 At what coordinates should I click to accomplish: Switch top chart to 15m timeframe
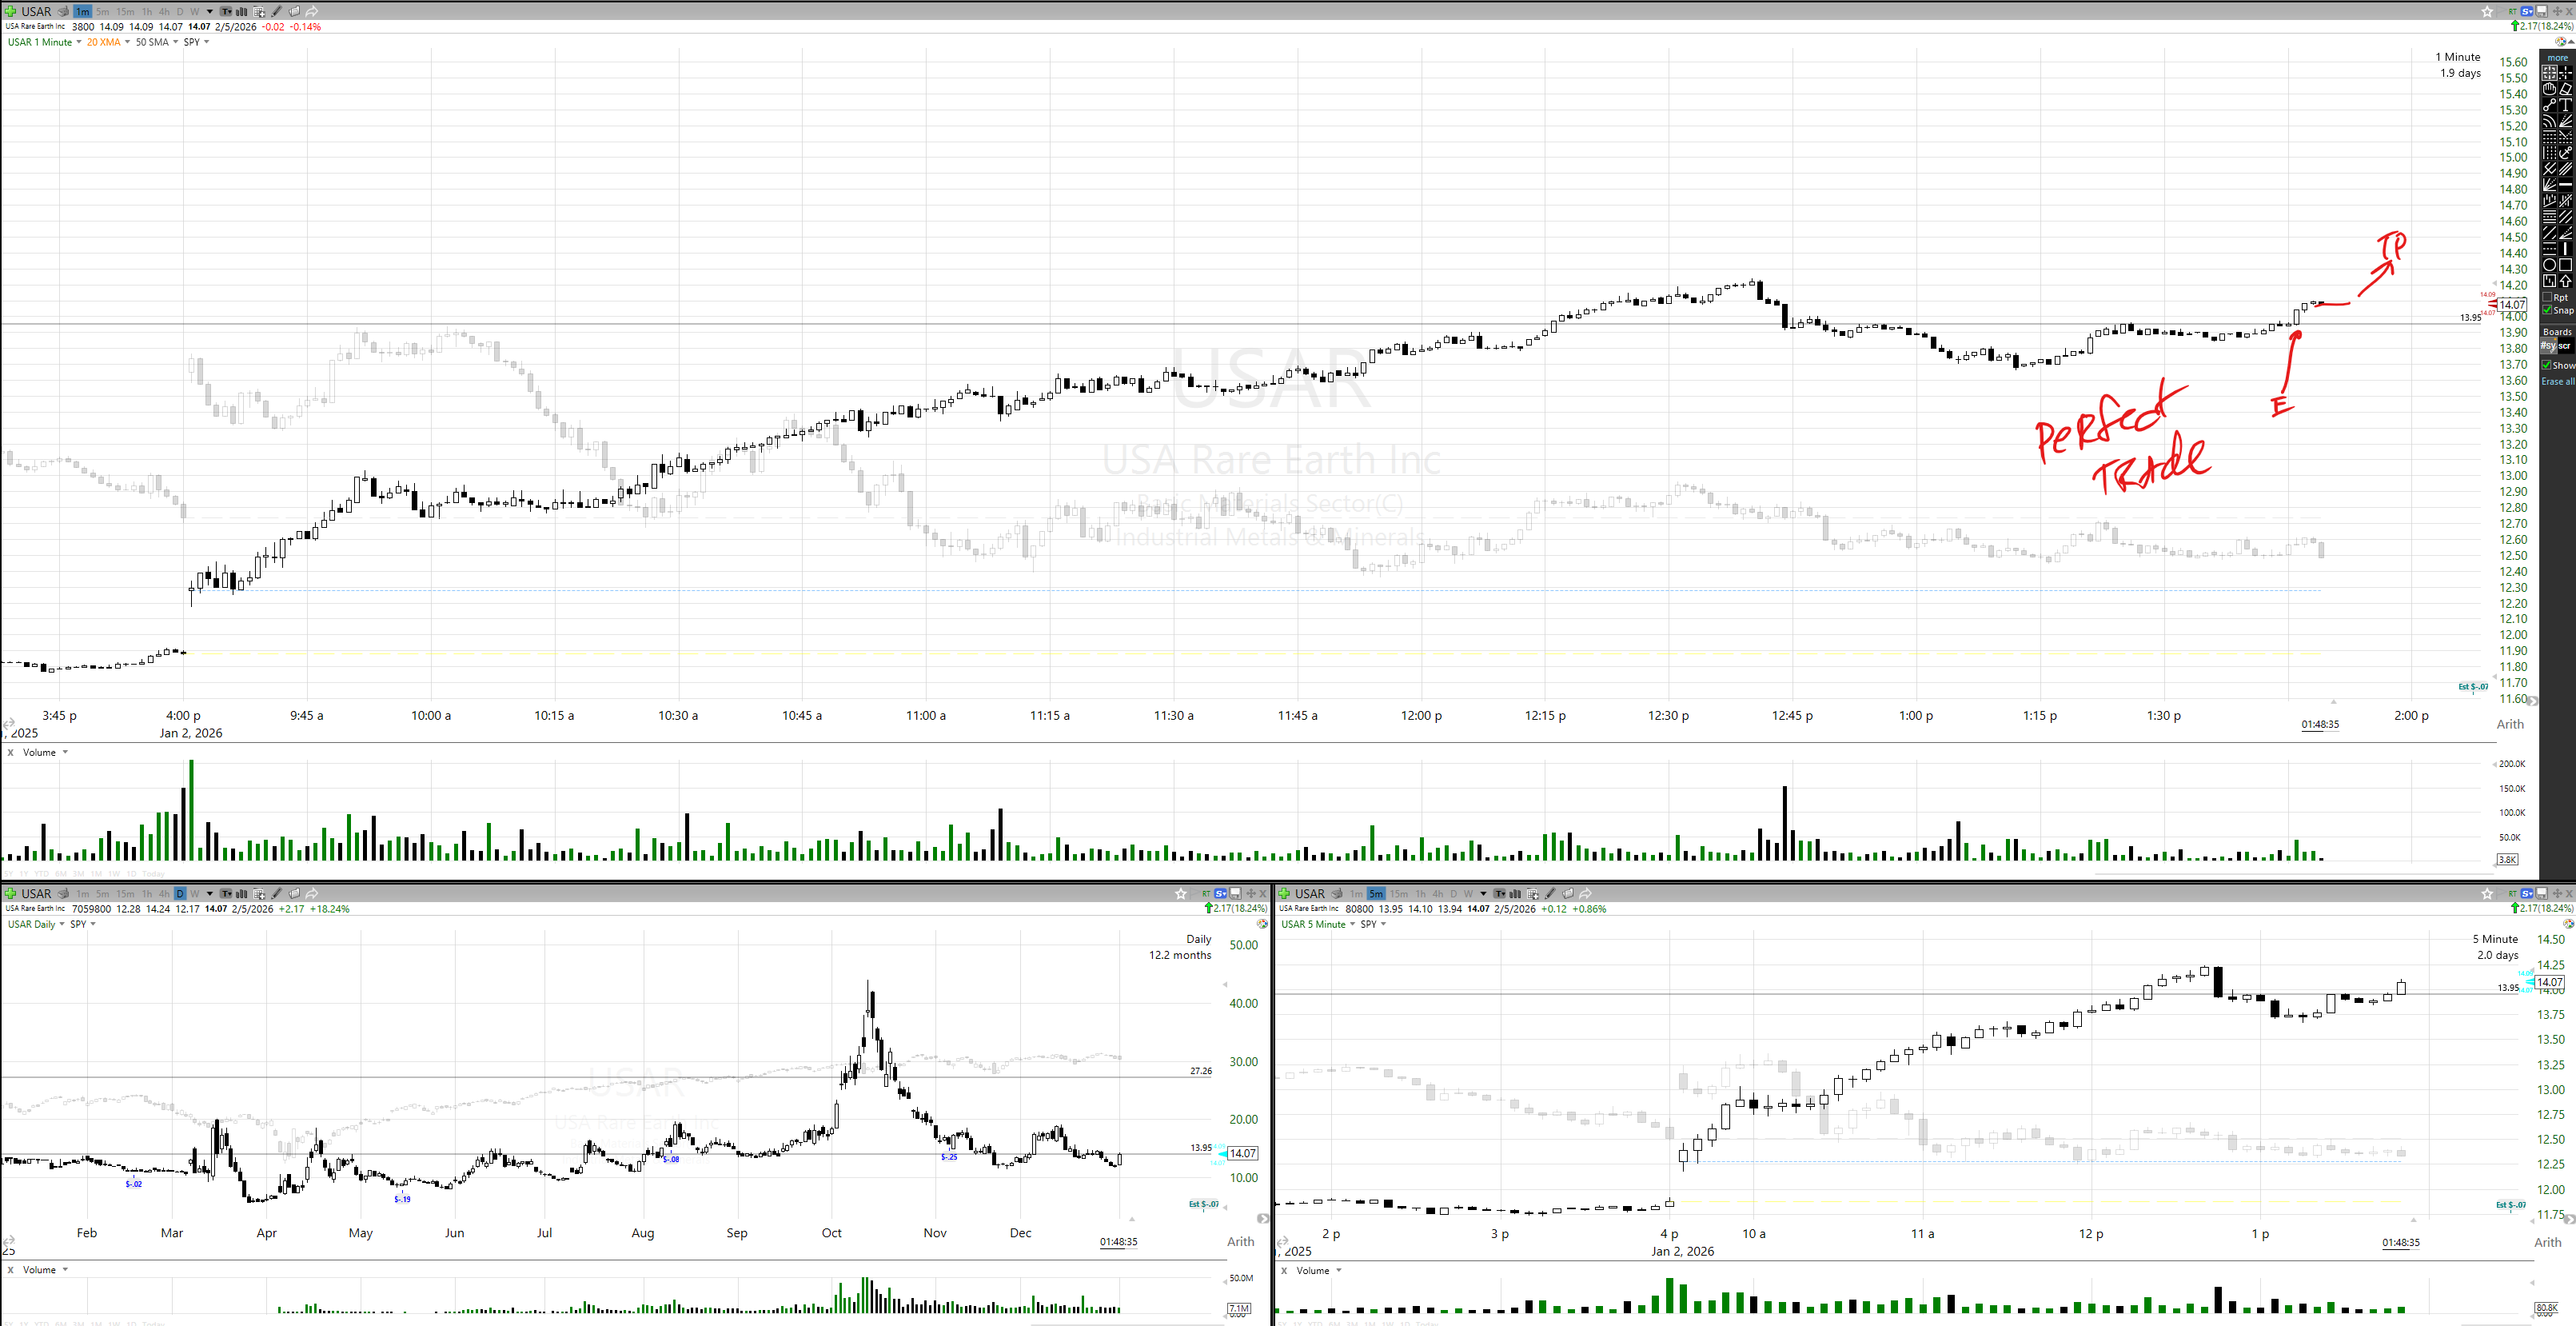pos(125,12)
